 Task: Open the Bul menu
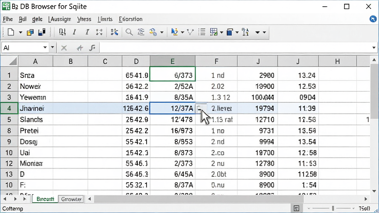click(x=23, y=19)
